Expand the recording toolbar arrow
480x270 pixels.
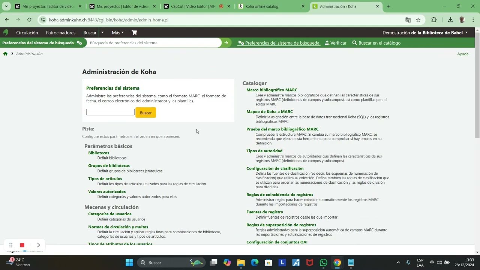(x=38, y=245)
